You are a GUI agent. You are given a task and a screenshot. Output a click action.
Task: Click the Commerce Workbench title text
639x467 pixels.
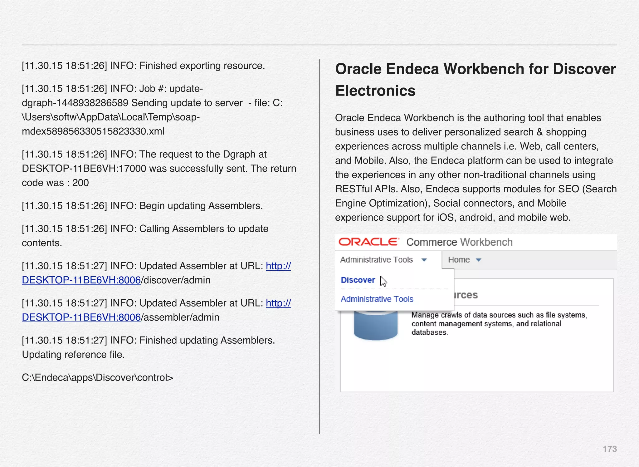459,242
